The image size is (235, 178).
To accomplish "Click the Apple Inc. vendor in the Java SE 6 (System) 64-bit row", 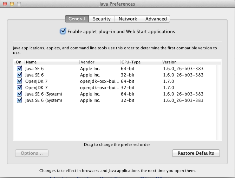I will pyautogui.click(x=90, y=94).
